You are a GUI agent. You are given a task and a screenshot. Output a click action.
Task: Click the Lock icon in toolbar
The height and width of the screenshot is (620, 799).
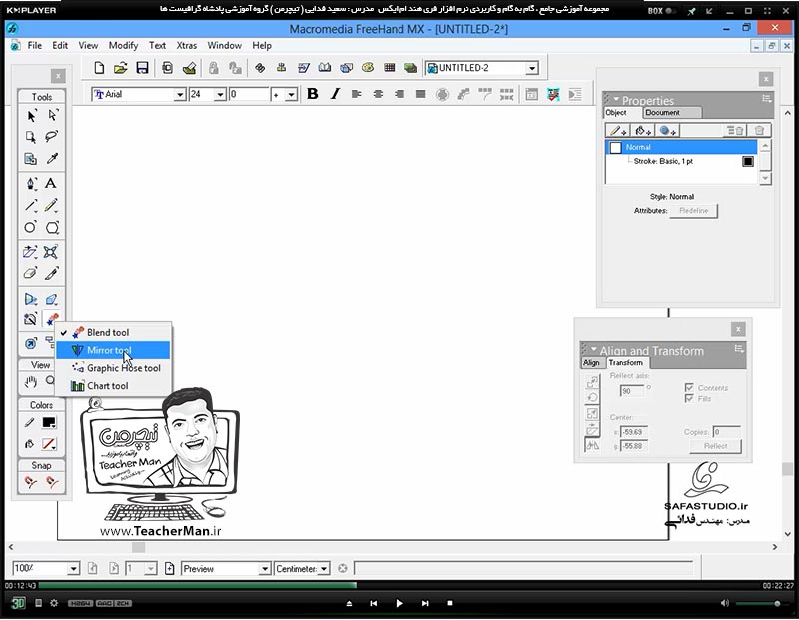click(213, 68)
